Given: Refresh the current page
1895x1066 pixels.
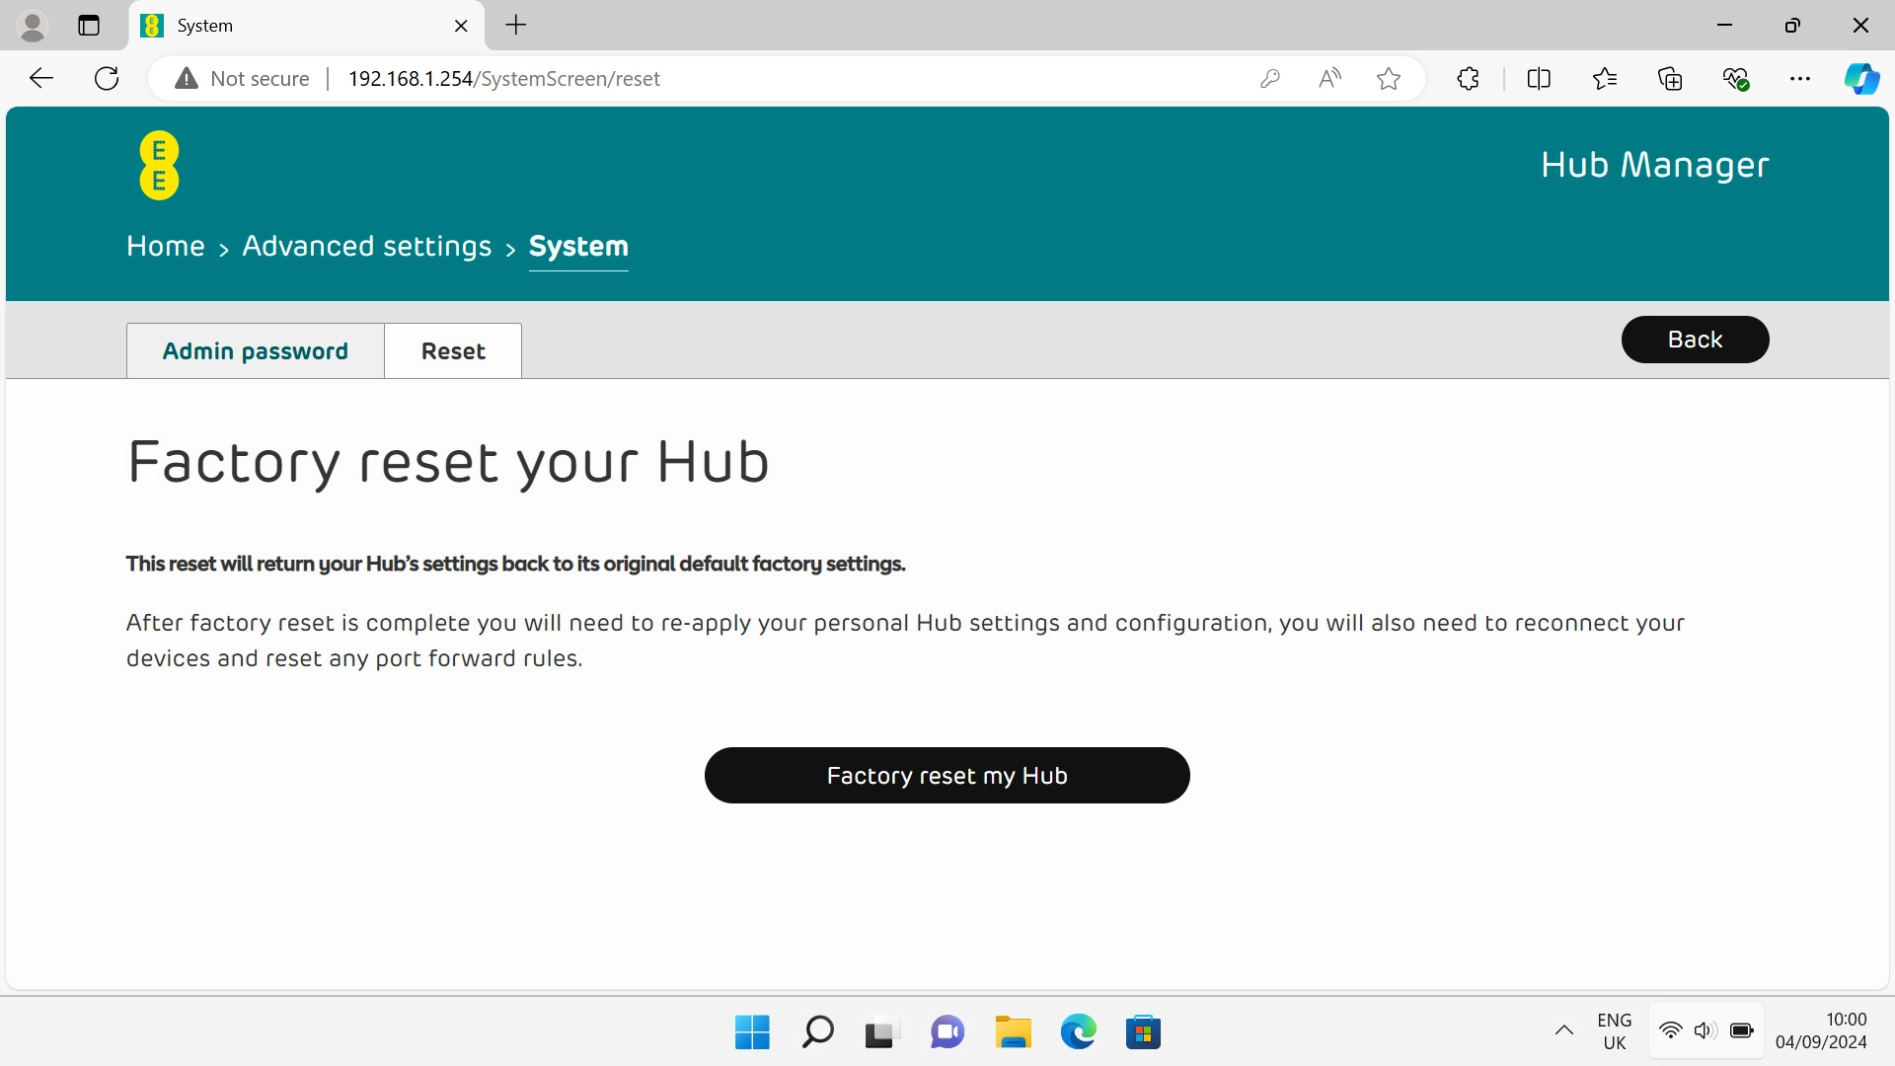Looking at the screenshot, I should click(x=107, y=78).
